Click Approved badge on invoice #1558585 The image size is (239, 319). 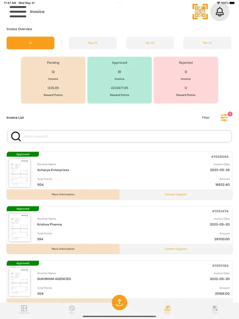pyautogui.click(x=23, y=154)
